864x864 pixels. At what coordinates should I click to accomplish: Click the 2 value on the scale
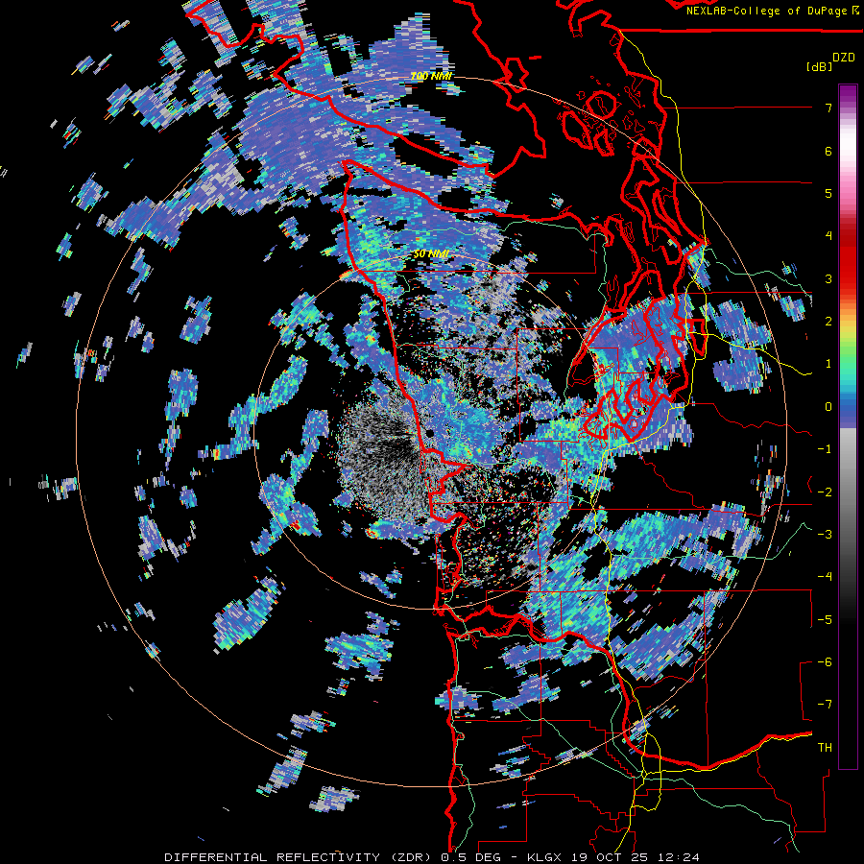(828, 321)
